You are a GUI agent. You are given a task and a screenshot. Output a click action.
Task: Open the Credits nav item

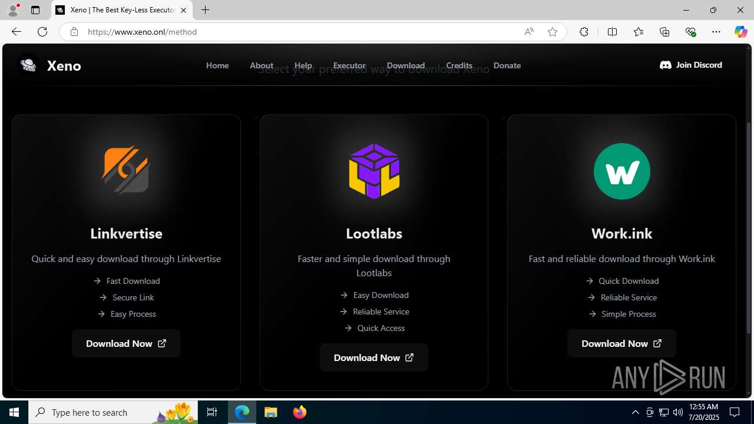[x=459, y=65]
